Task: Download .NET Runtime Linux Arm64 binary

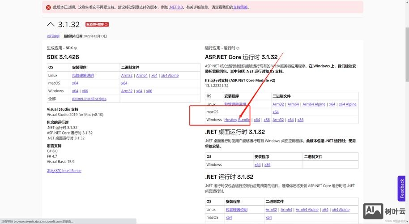Action: click(x=286, y=210)
